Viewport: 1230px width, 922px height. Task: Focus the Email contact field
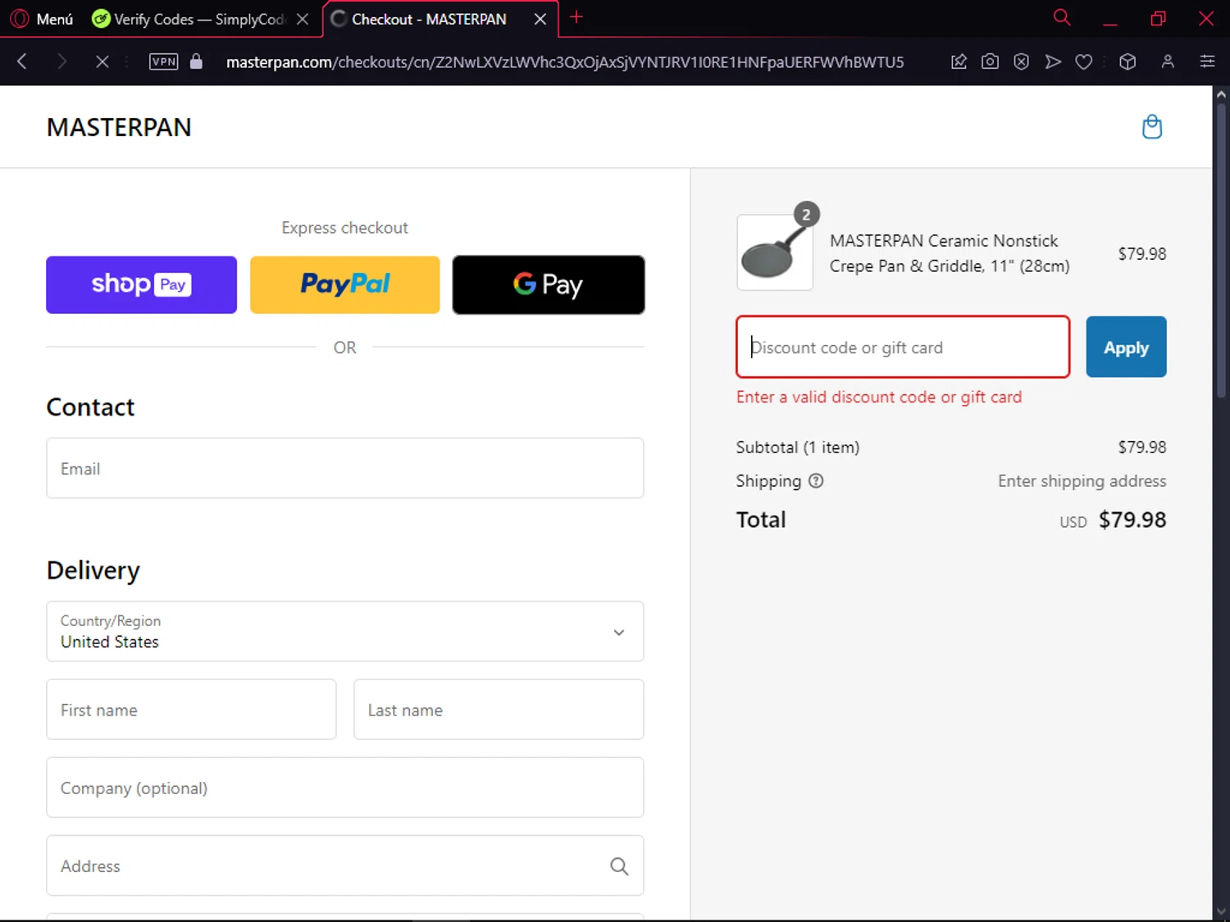coord(345,468)
